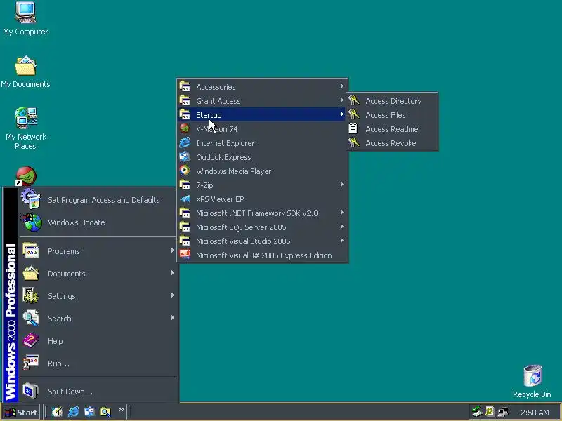This screenshot has height=421, width=562.
Task: Expand the Programs arrow
Action: 173,250
